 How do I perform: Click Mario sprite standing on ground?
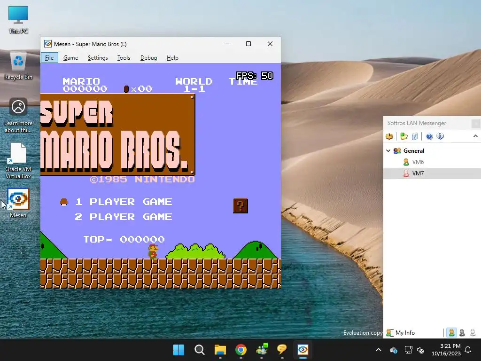pyautogui.click(x=153, y=252)
